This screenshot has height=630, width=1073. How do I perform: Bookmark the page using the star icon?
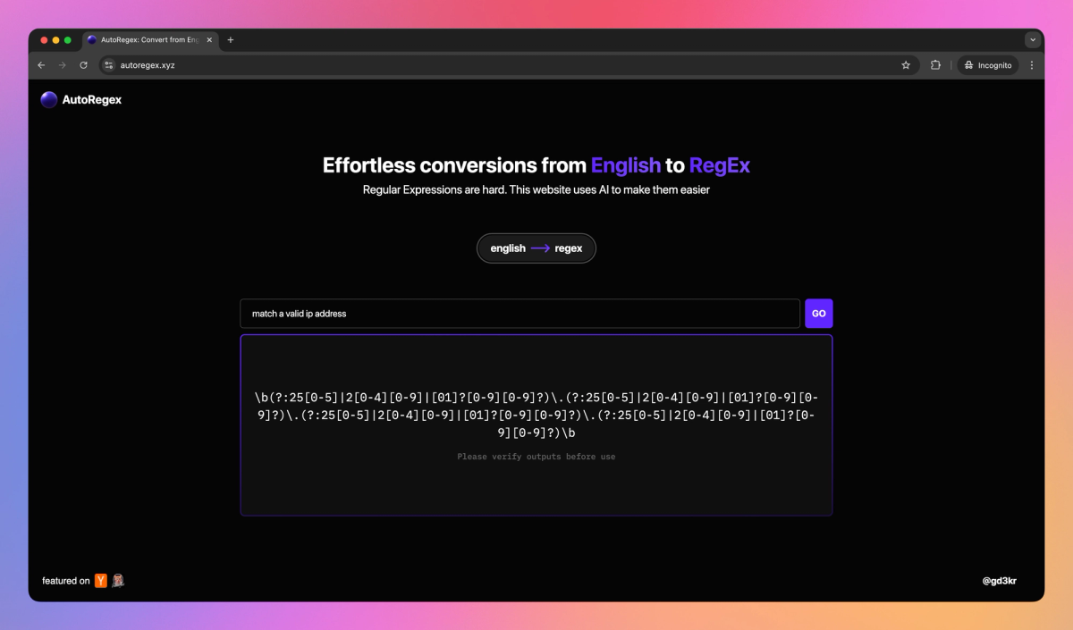906,64
